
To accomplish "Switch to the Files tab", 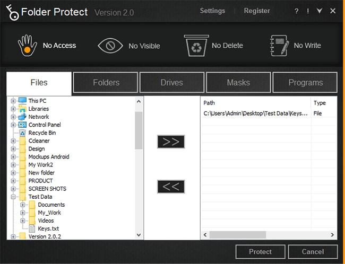I will point(39,83).
